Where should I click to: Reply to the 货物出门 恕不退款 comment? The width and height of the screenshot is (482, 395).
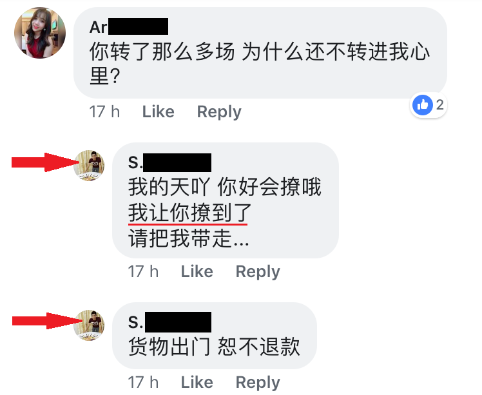tap(258, 383)
